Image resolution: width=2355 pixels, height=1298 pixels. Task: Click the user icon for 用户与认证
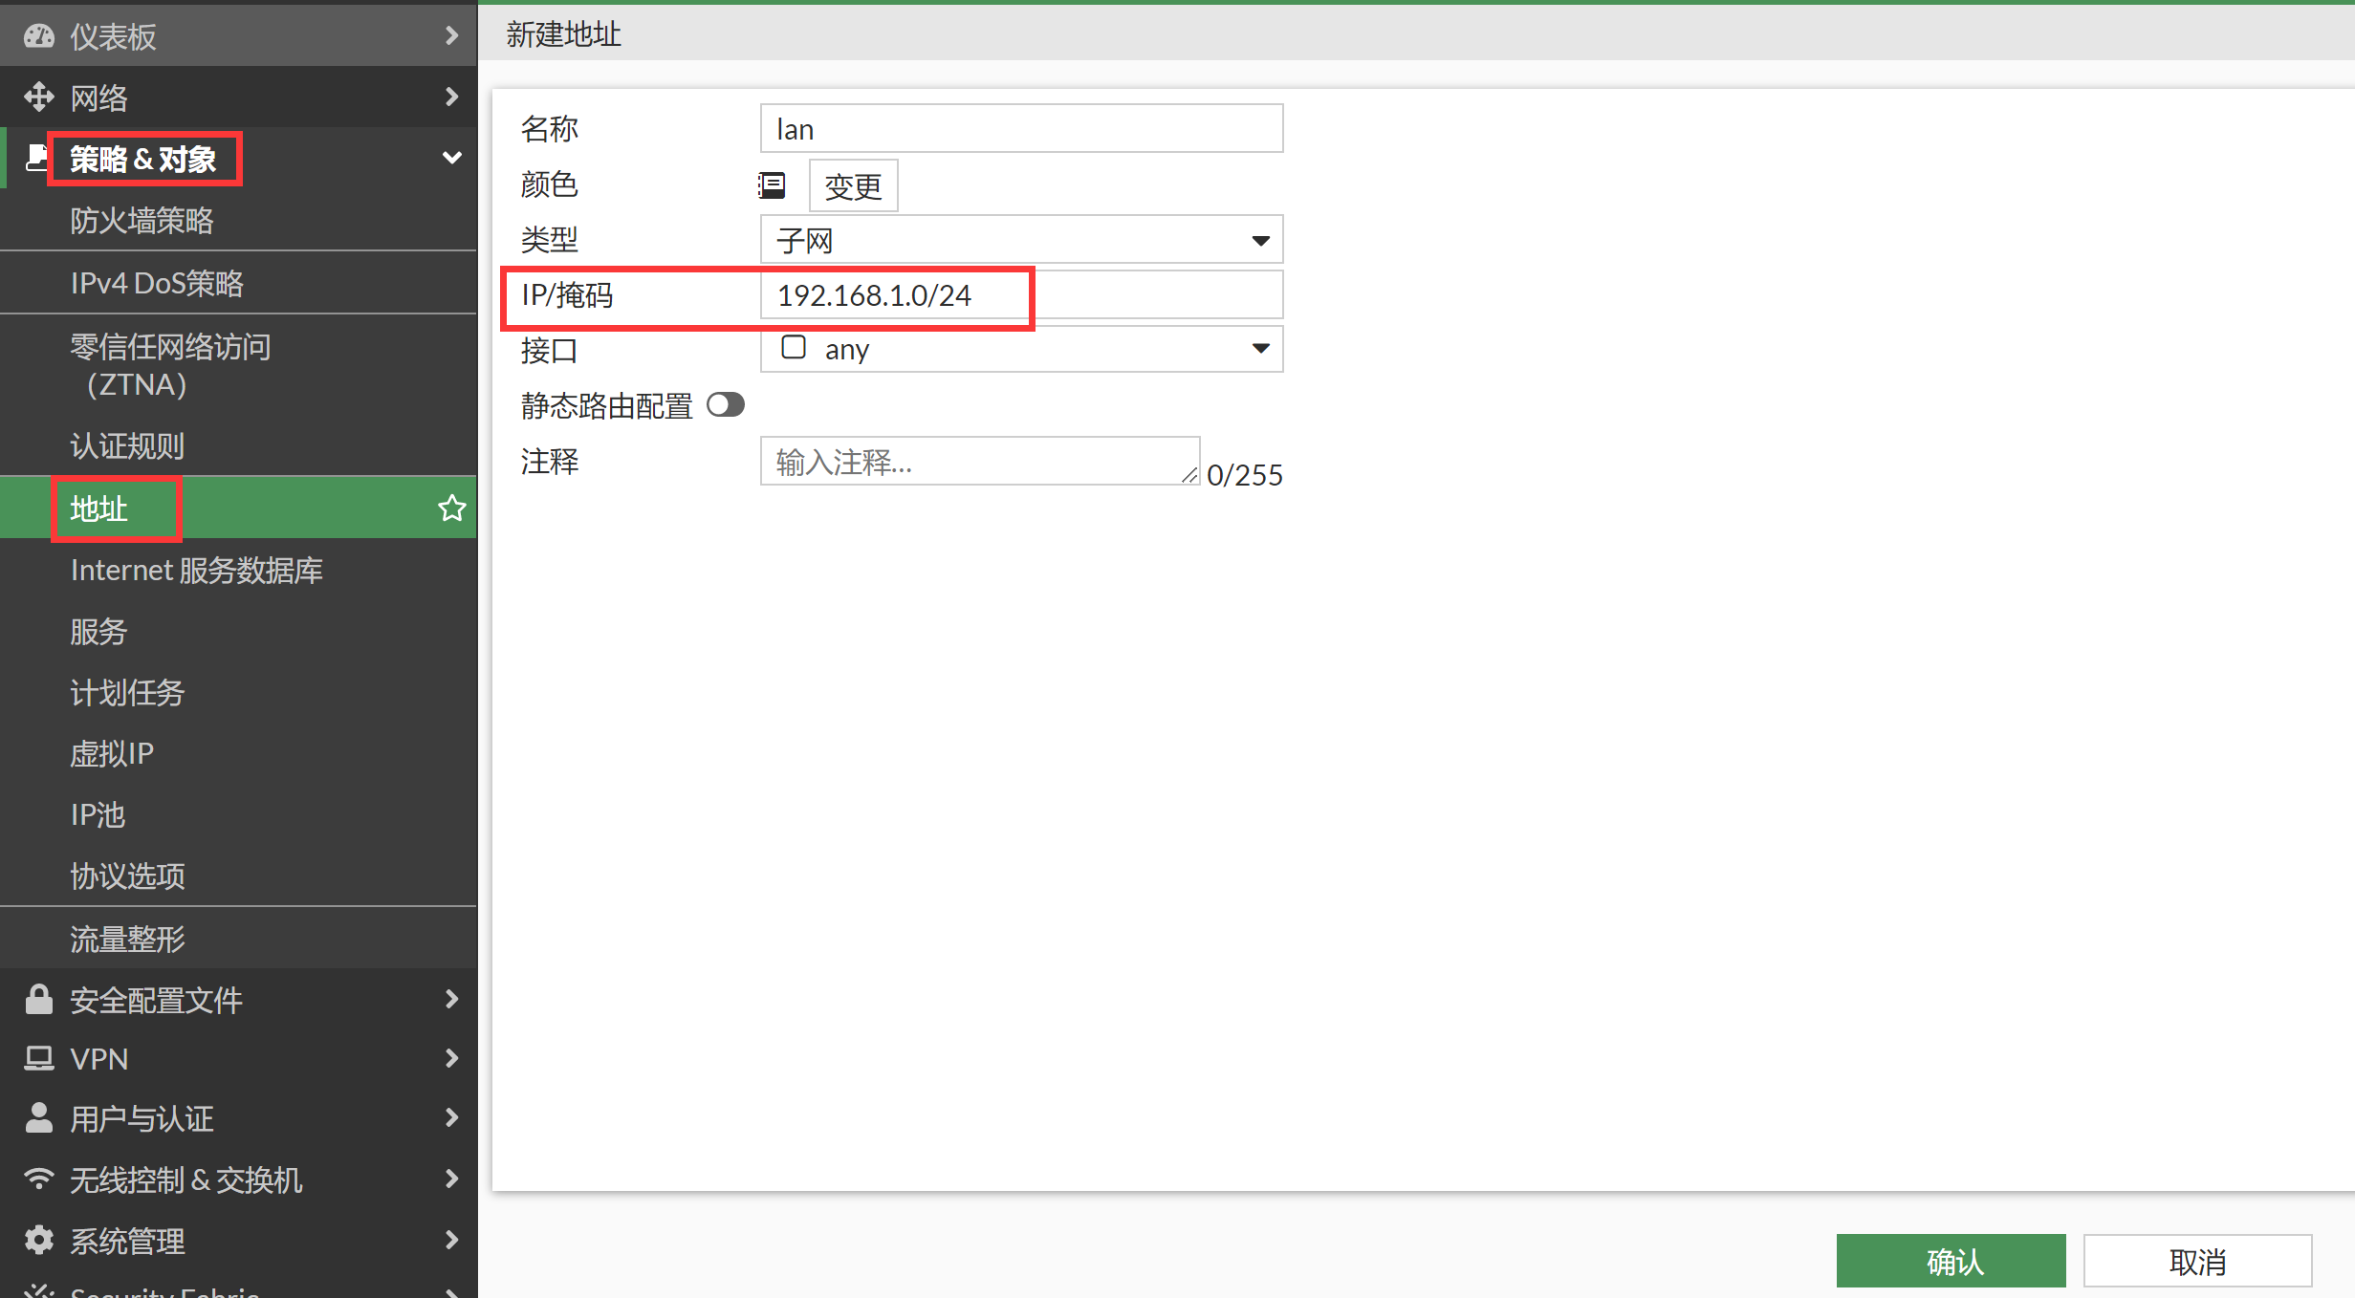pyautogui.click(x=38, y=1117)
